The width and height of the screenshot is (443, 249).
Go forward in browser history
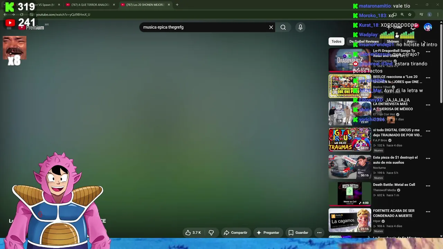[x=13, y=15]
